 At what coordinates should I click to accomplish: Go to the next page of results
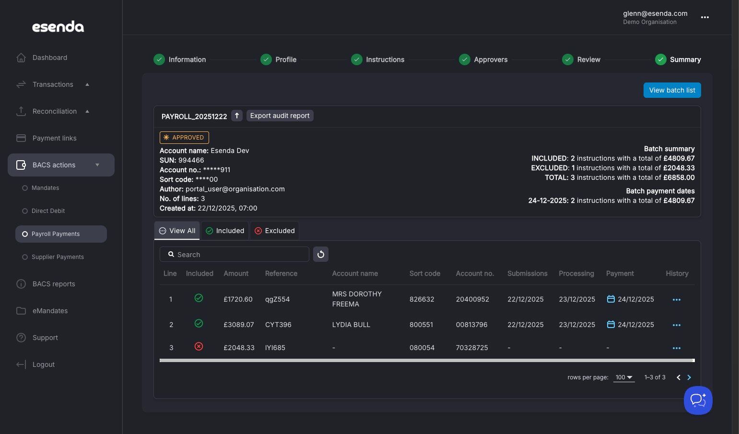click(689, 377)
